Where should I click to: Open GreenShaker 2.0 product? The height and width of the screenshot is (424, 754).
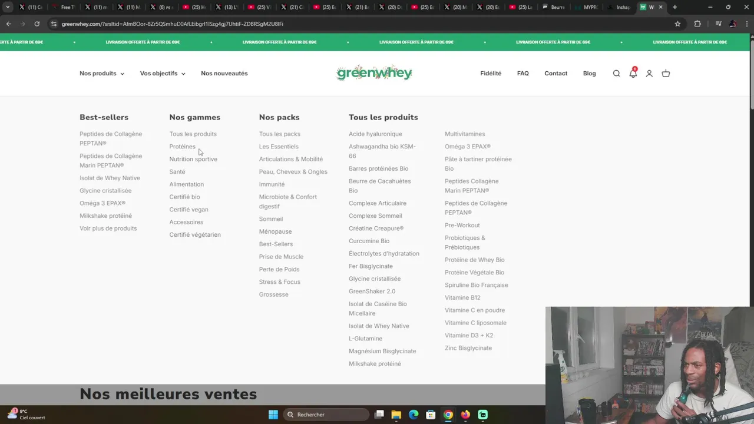click(x=372, y=291)
